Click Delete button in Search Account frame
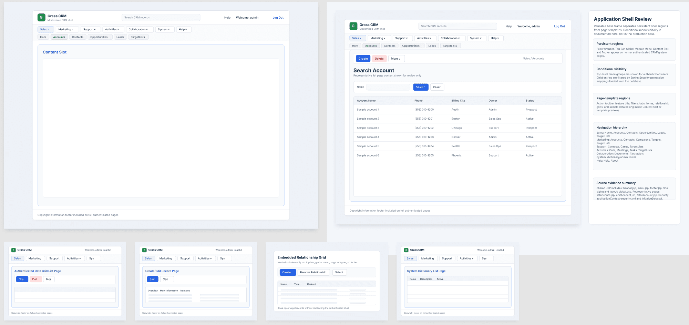This screenshot has height=325, width=689. [x=379, y=59]
